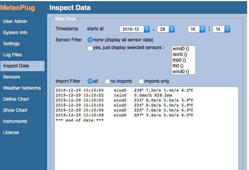The width and height of the screenshot is (249, 170).
Task: Open the day dropdown showing 29
Action: pyautogui.click(x=166, y=29)
